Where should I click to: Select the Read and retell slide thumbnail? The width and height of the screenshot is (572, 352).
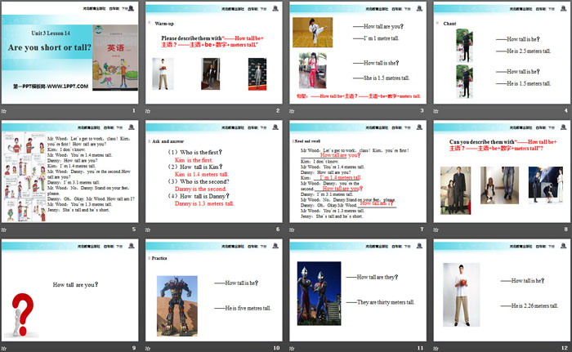click(x=358, y=172)
